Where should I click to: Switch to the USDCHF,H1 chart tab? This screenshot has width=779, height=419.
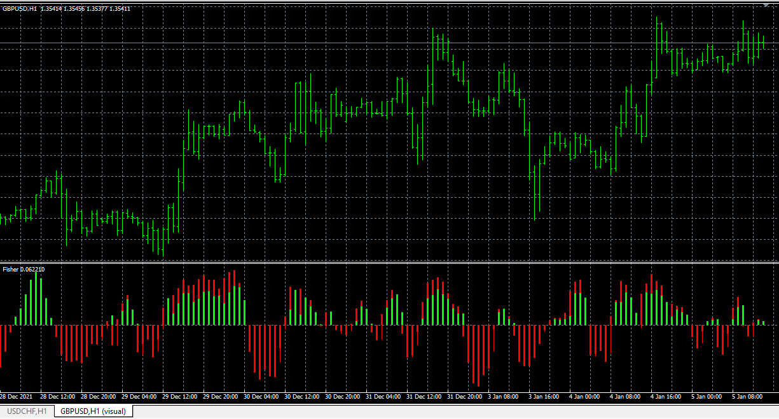[27, 411]
